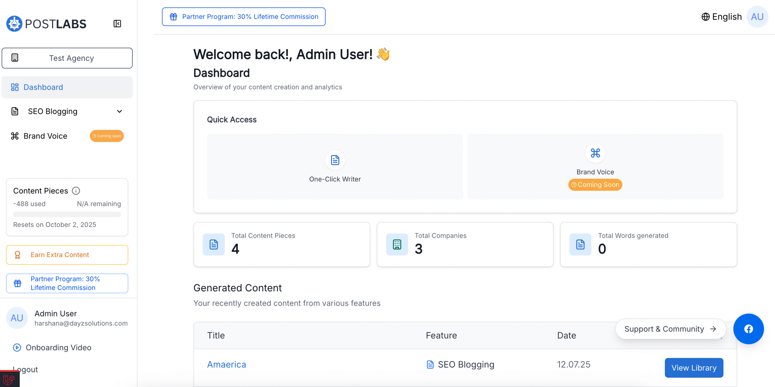Click the Brand Voice command icon
775x387 pixels.
tap(595, 153)
